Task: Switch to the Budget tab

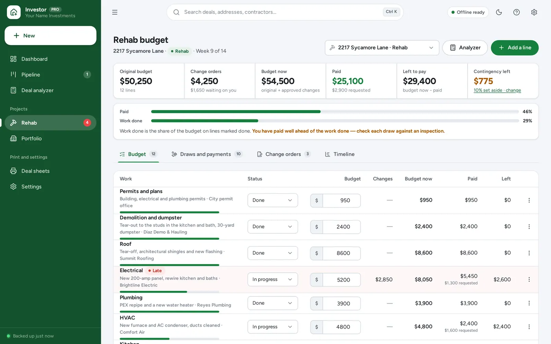Action: pyautogui.click(x=139, y=154)
